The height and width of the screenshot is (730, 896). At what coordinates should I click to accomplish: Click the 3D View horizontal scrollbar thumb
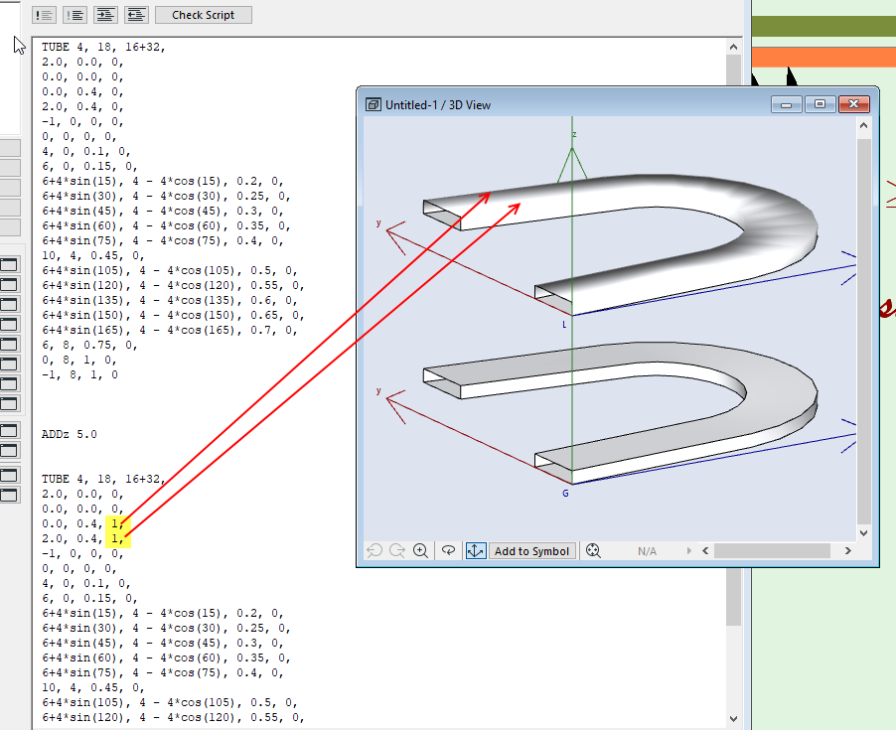(772, 550)
